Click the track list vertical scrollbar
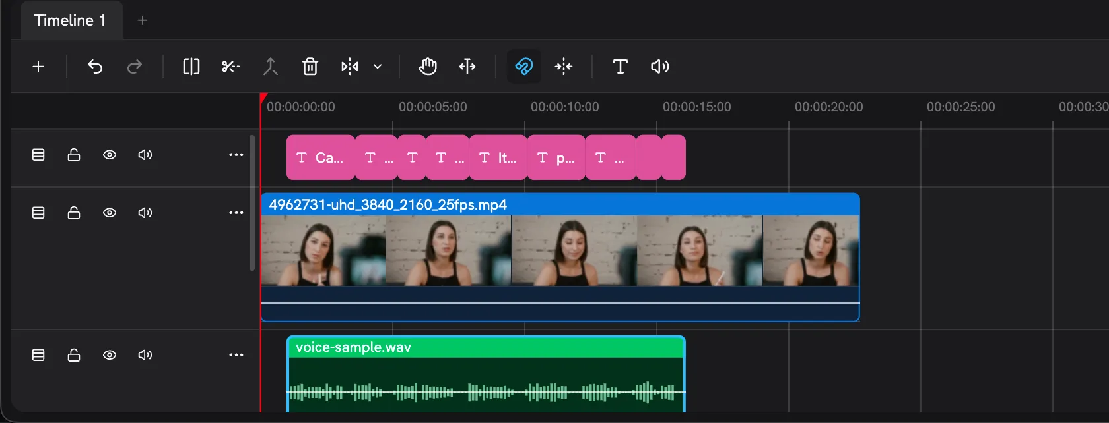This screenshot has height=423, width=1109. coord(252,203)
